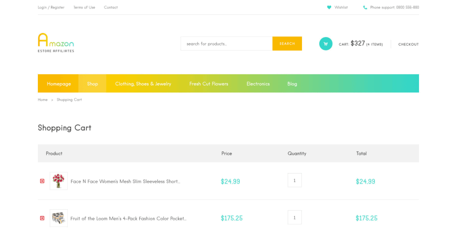Click the phone support handset icon
The height and width of the screenshot is (235, 456).
(x=365, y=7)
